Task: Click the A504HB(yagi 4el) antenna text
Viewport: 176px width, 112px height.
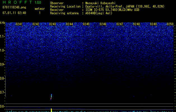Action: [99, 13]
